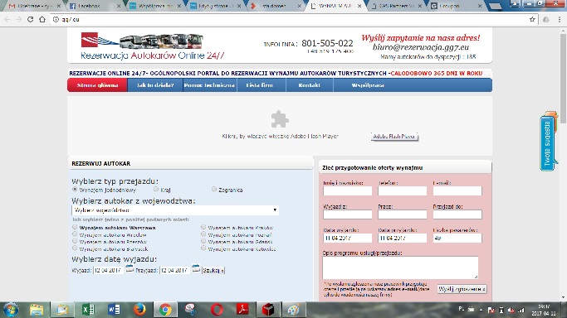This screenshot has height=318, width=567.
Task: Expand the Wybierz województwo dropdown
Action: coord(175,210)
